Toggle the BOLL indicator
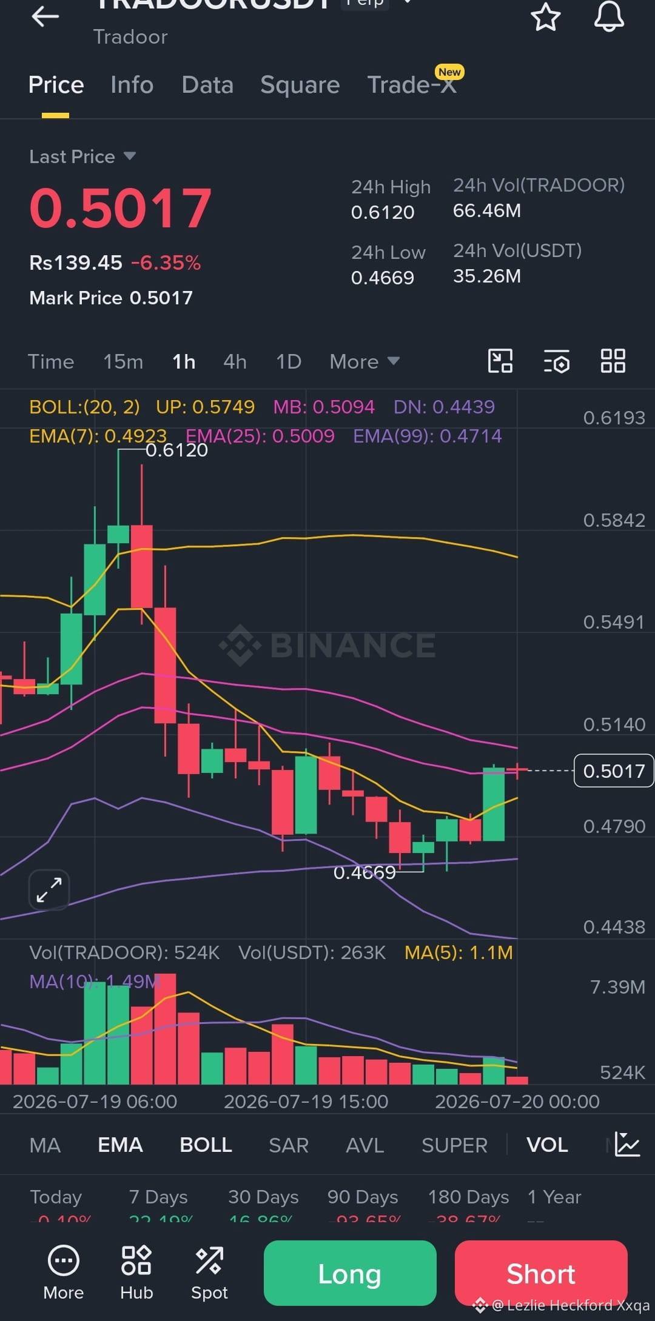Viewport: 655px width, 1321px height. tap(206, 1145)
